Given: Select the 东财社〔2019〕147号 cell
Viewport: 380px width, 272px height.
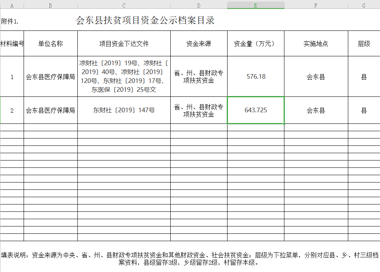Looking at the screenshot, I should (x=124, y=110).
